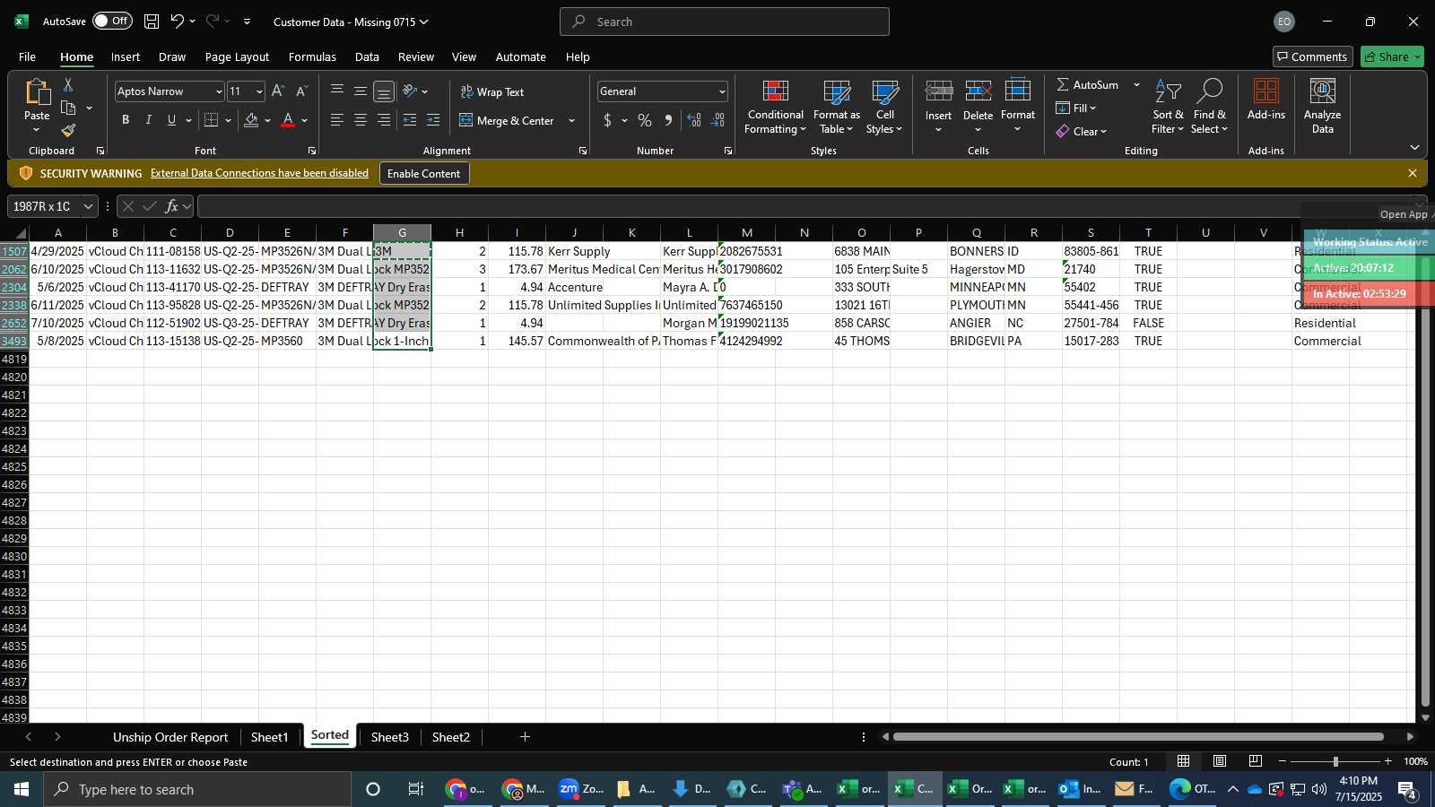
Task: Add a new sheet with plus button
Action: coord(525,737)
